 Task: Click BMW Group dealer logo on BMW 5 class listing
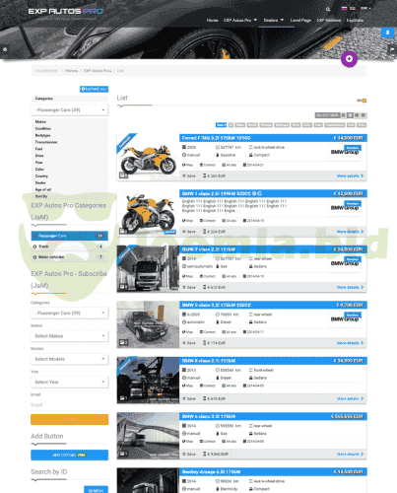(x=345, y=318)
